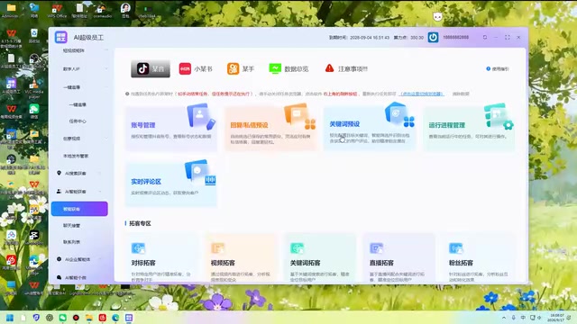Switch to the 小某书 platform tab

click(x=196, y=68)
